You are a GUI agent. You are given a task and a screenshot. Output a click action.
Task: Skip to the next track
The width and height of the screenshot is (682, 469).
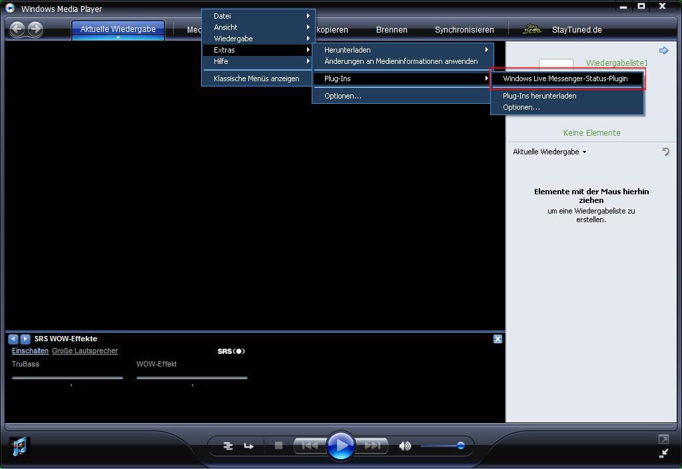click(372, 446)
